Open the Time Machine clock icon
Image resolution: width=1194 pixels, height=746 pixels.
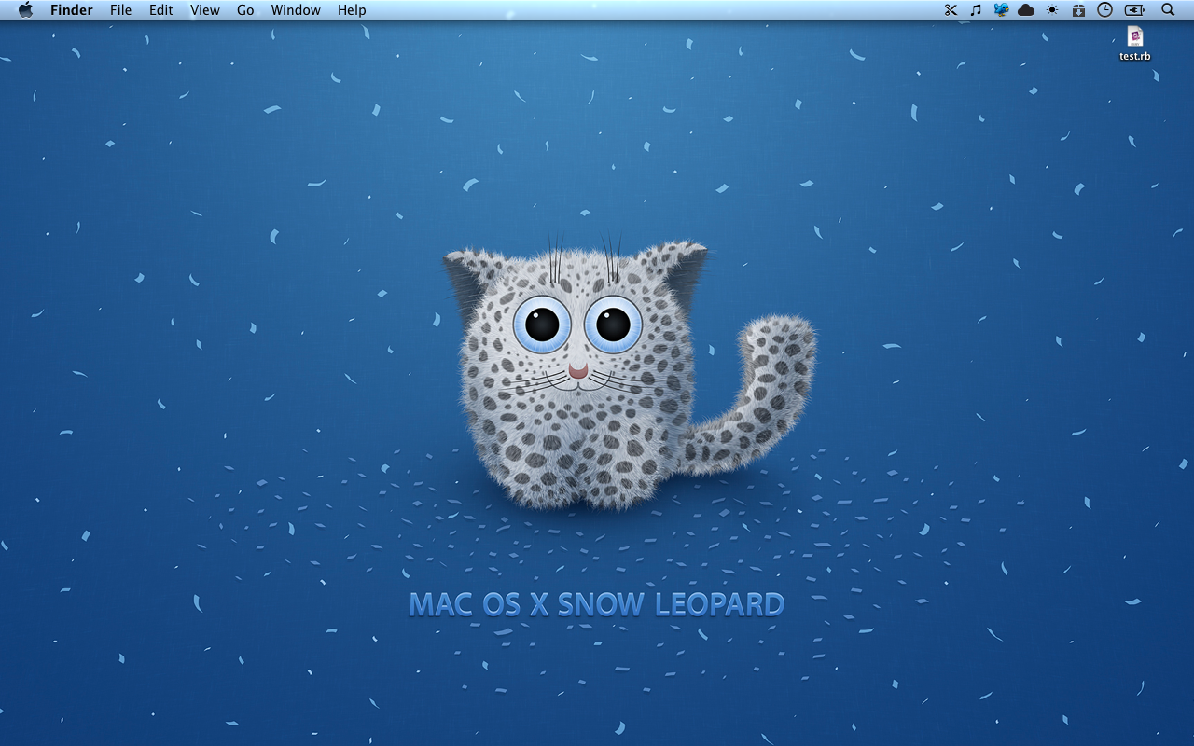(x=1104, y=10)
